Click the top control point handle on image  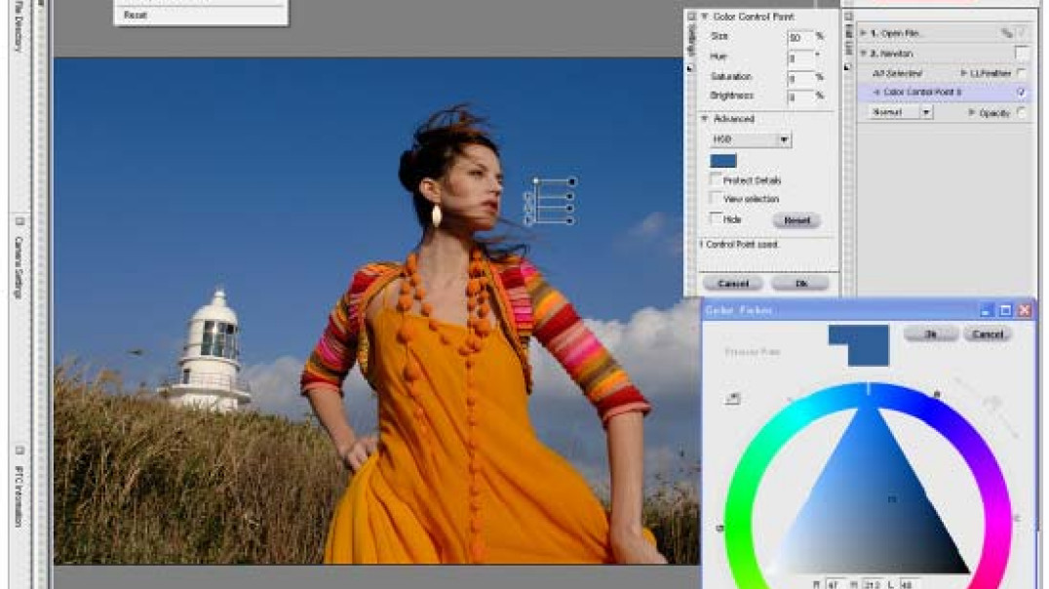(x=535, y=181)
